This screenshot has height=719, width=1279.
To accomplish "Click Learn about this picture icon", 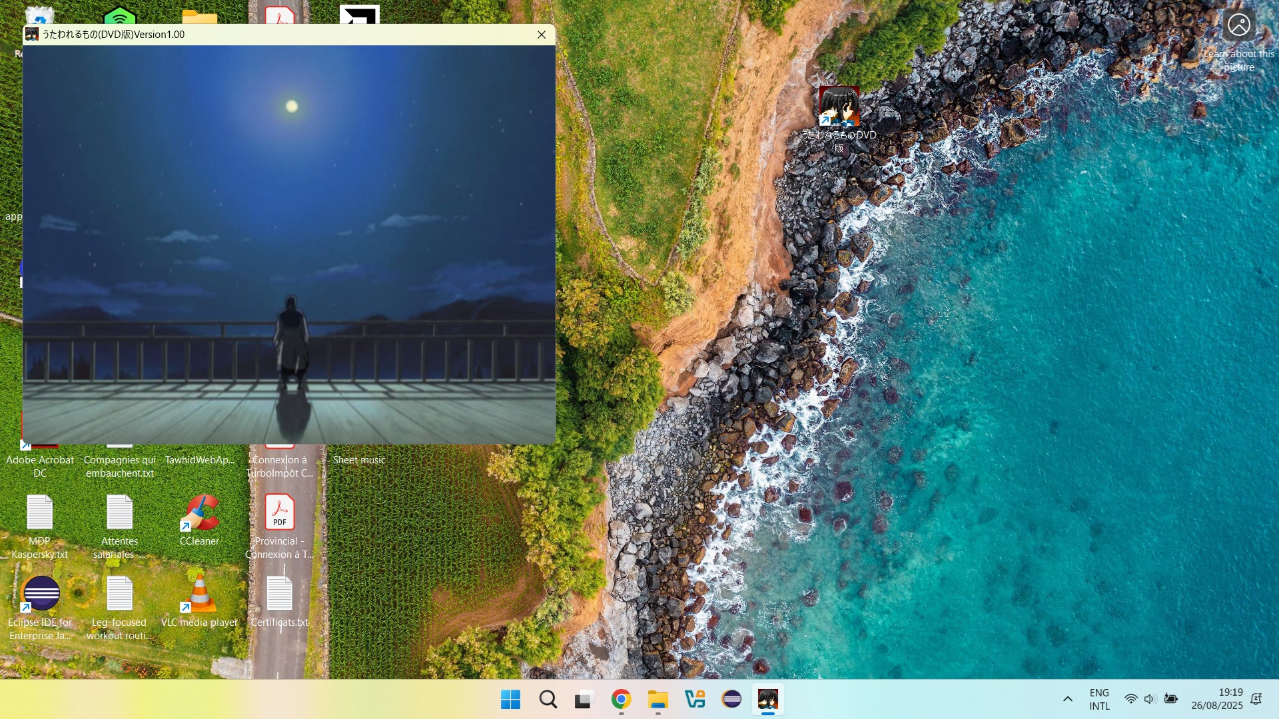I will pos(1238,26).
